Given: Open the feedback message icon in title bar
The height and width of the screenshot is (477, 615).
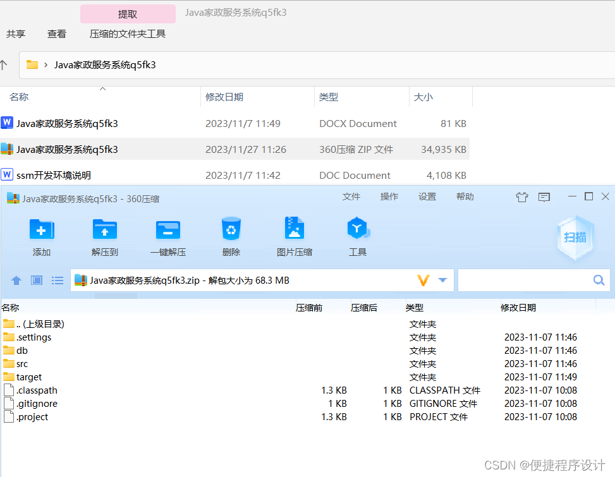Looking at the screenshot, I should pos(544,196).
